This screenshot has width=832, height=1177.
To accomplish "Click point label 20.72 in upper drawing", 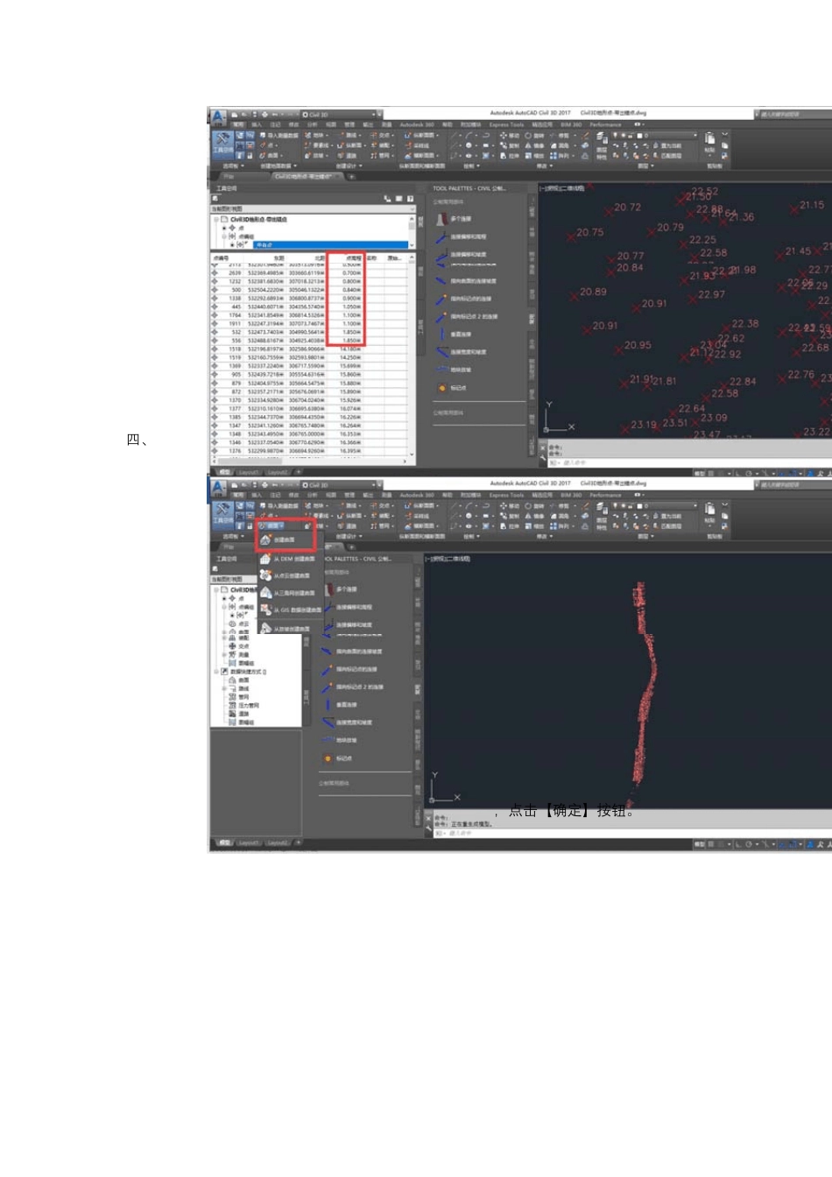I will tap(627, 208).
